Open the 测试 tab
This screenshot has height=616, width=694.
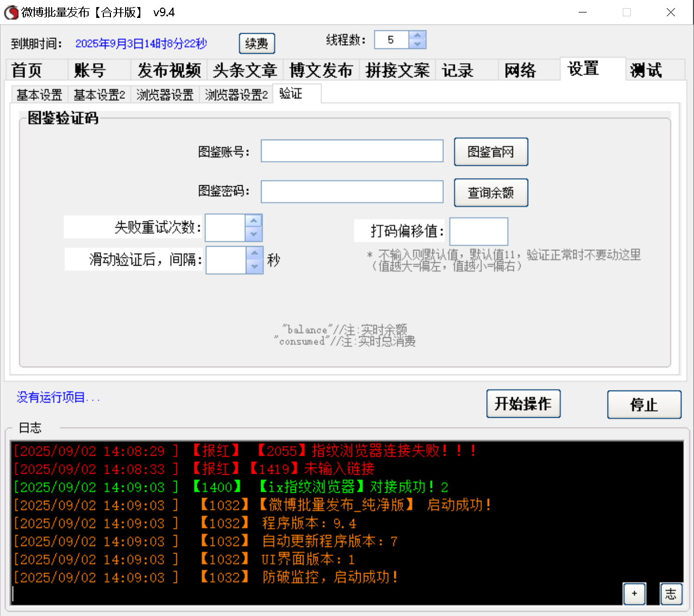646,70
